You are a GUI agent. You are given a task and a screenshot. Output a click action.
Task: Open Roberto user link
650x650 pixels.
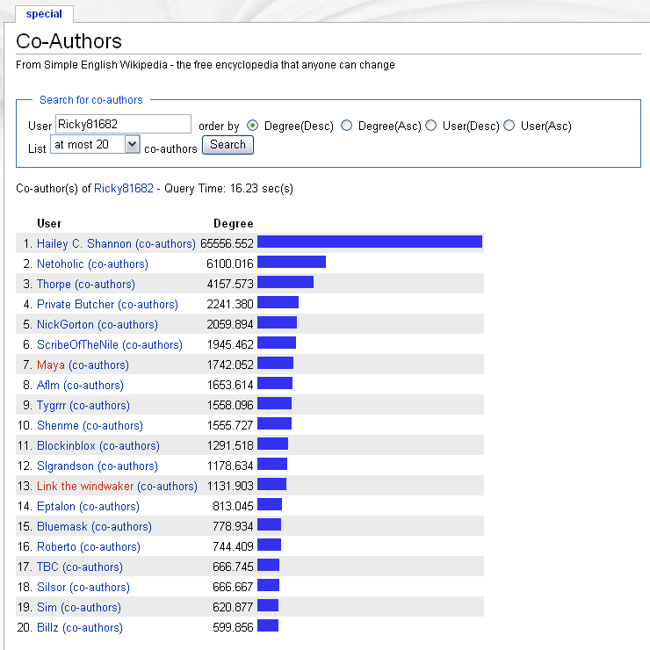tap(57, 546)
